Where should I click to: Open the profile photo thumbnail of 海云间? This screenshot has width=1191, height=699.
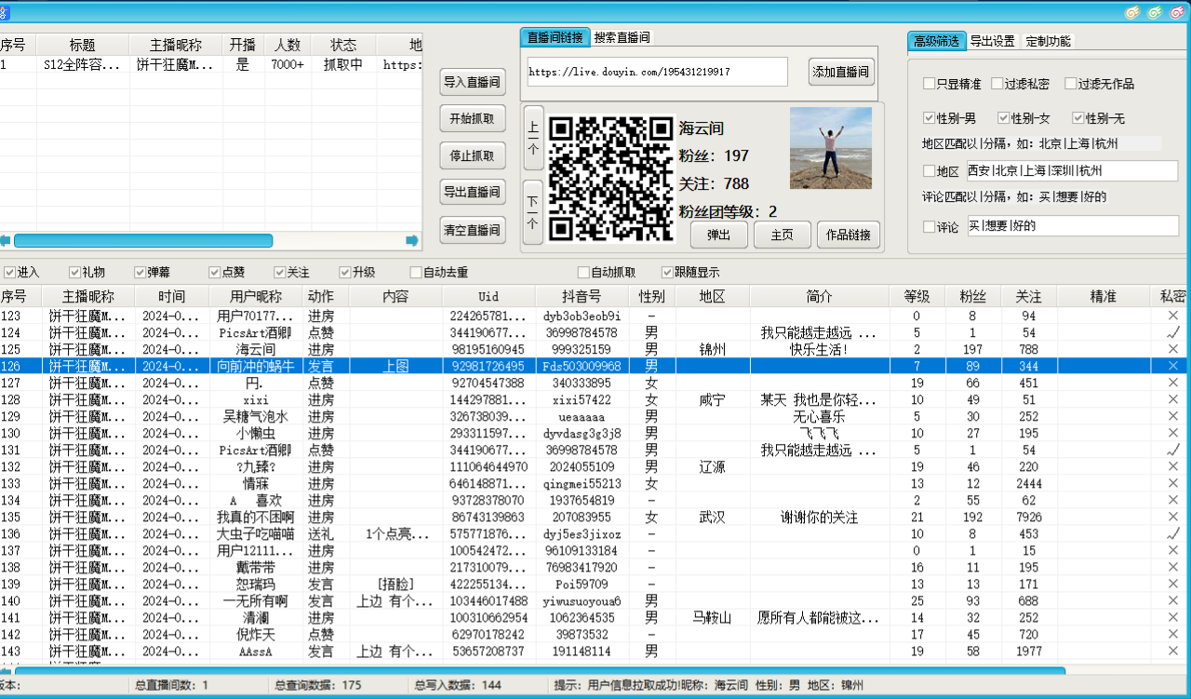point(830,148)
